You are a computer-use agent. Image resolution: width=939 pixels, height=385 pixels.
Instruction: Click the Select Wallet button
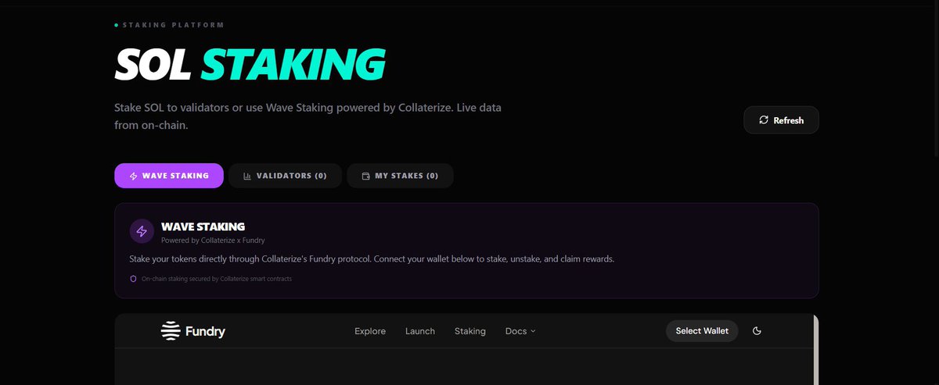702,331
